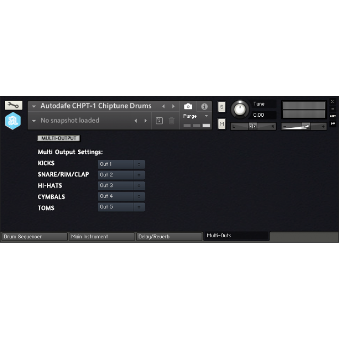Switch to the Main Instrument tab
The height and width of the screenshot is (339, 339).
pos(102,236)
